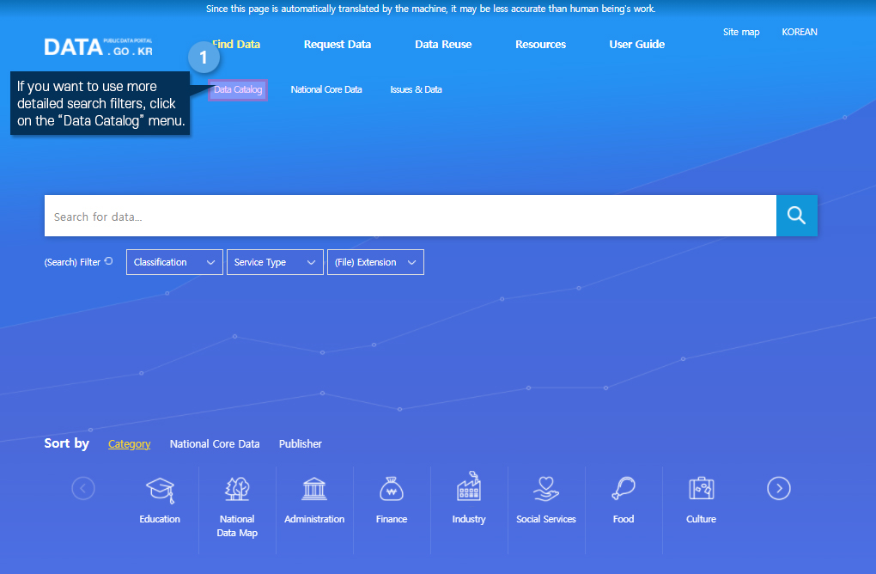This screenshot has width=876, height=574.
Task: Open the Service Type dropdown
Action: [275, 262]
